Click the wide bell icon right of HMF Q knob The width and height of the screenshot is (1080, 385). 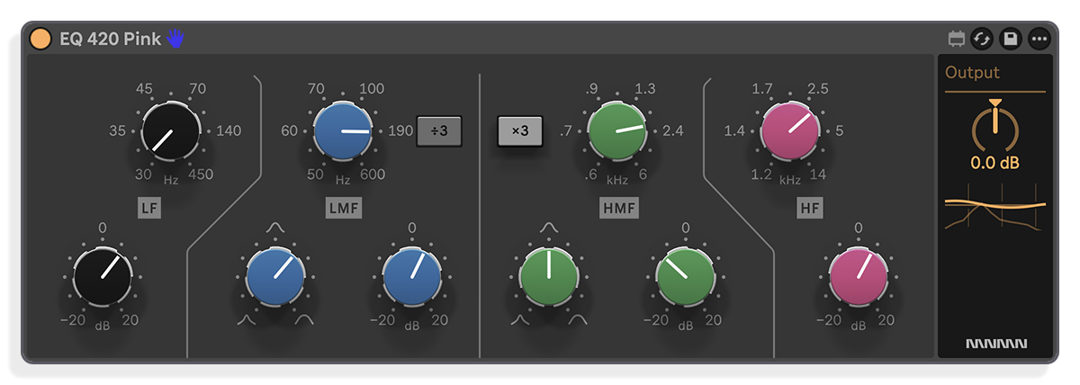578,319
